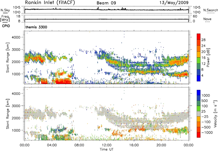218x151 pixels.
Task: Click the light green 12–16 dB Power segment
Action: [x=199, y=61]
